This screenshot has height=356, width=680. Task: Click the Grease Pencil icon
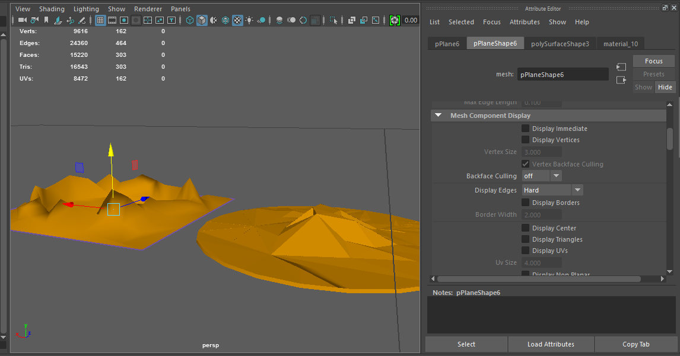(x=81, y=20)
